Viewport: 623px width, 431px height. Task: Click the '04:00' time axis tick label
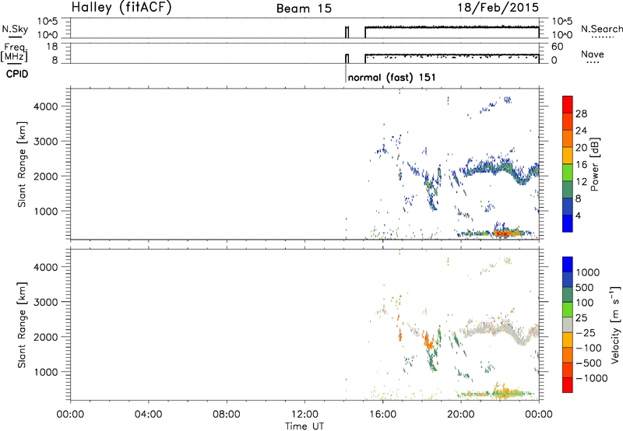148,415
